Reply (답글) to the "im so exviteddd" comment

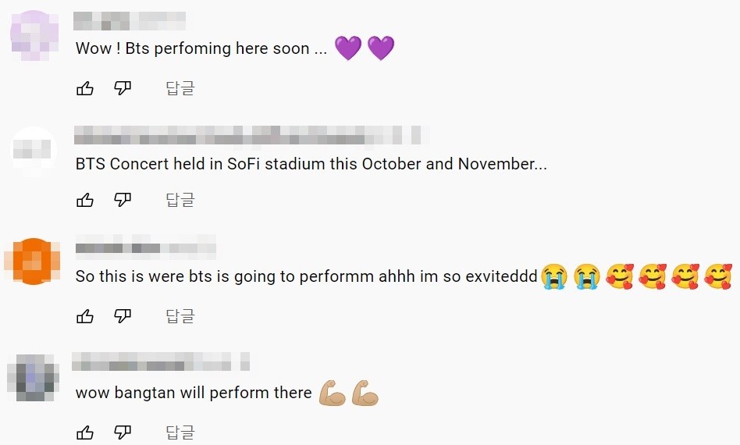(x=180, y=316)
